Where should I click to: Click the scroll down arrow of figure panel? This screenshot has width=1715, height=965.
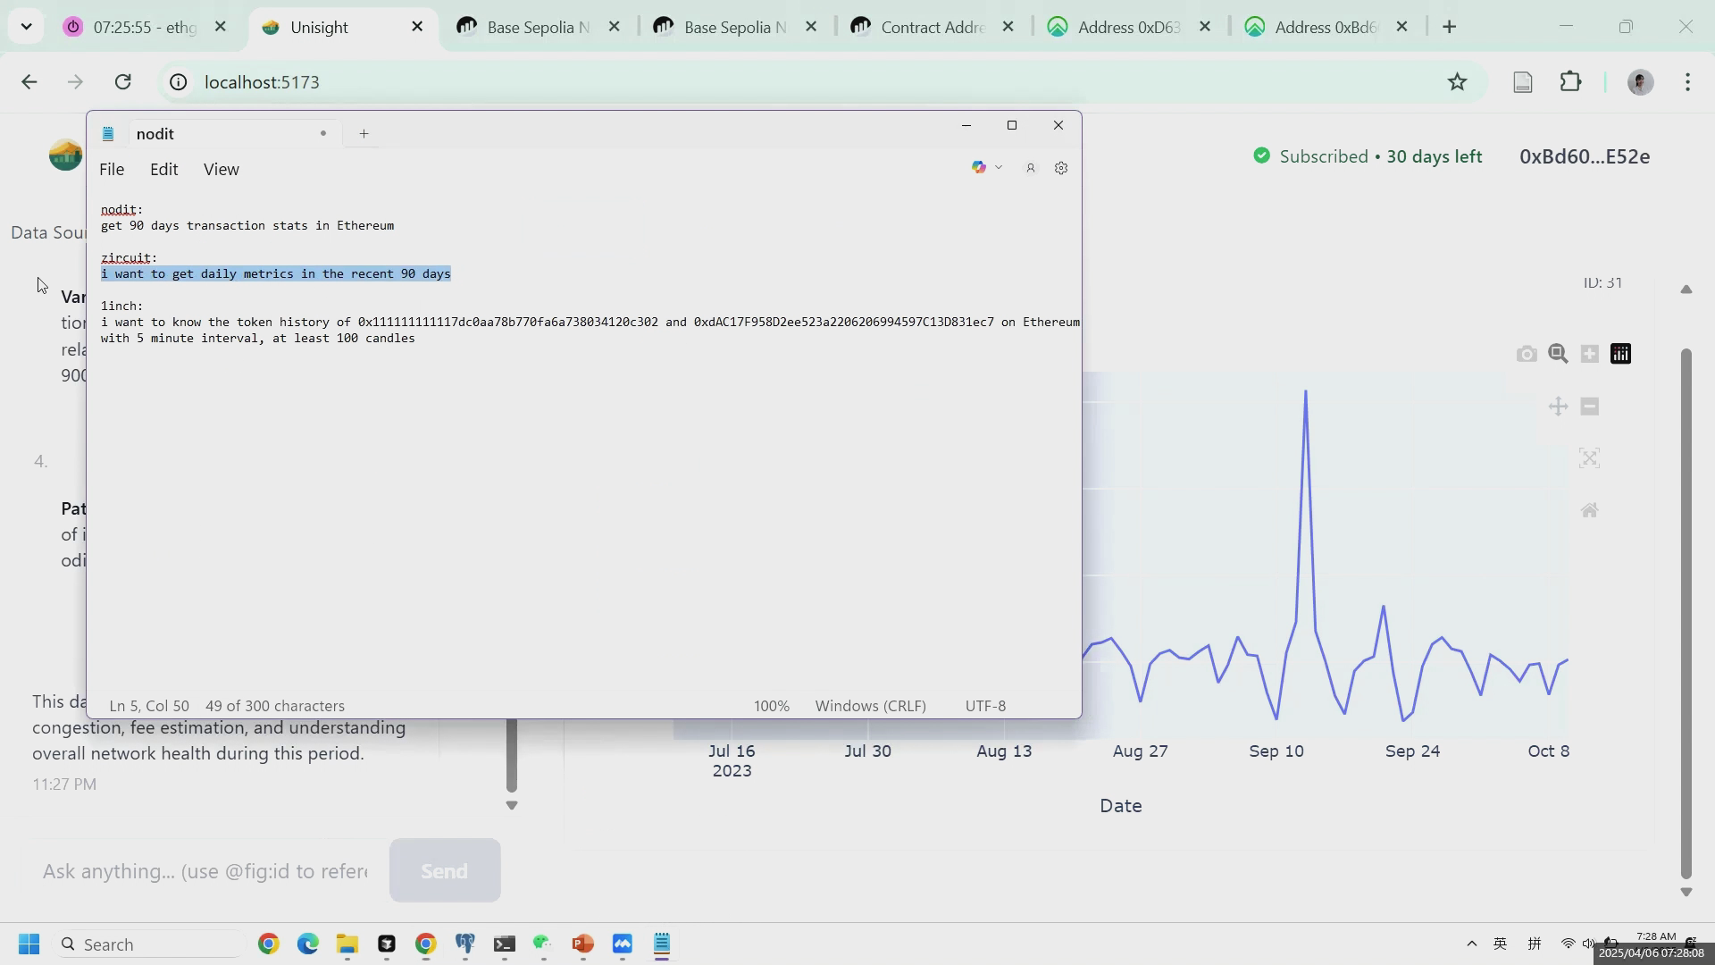[1686, 893]
